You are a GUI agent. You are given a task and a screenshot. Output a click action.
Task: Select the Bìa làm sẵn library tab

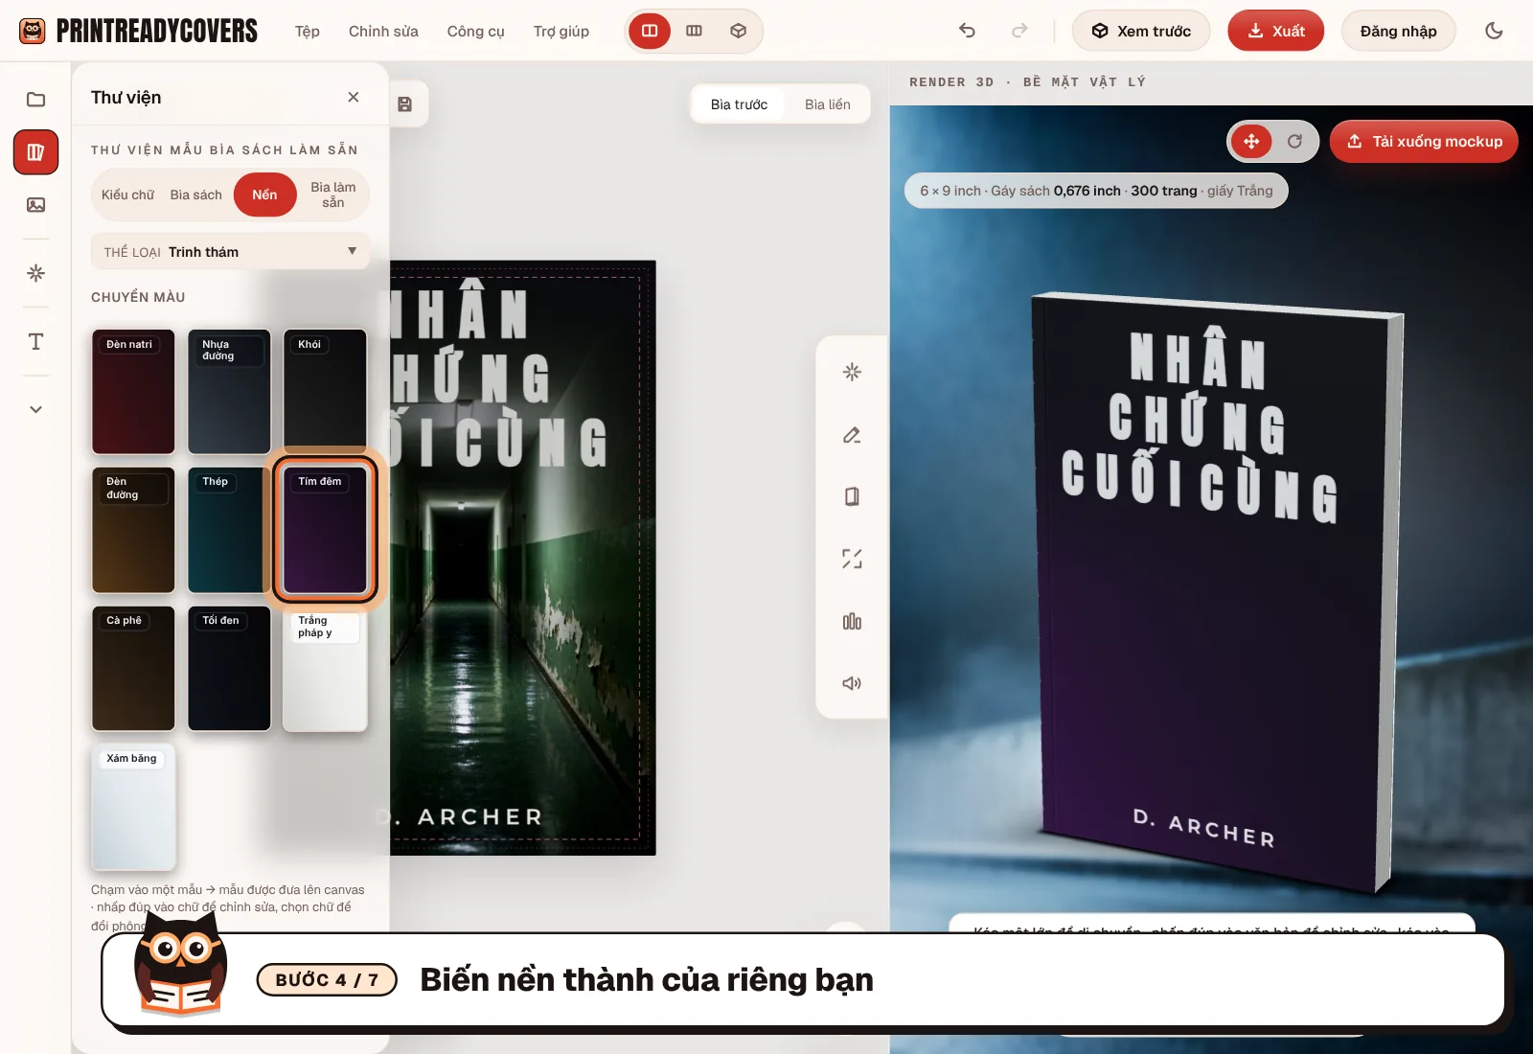[x=332, y=195]
